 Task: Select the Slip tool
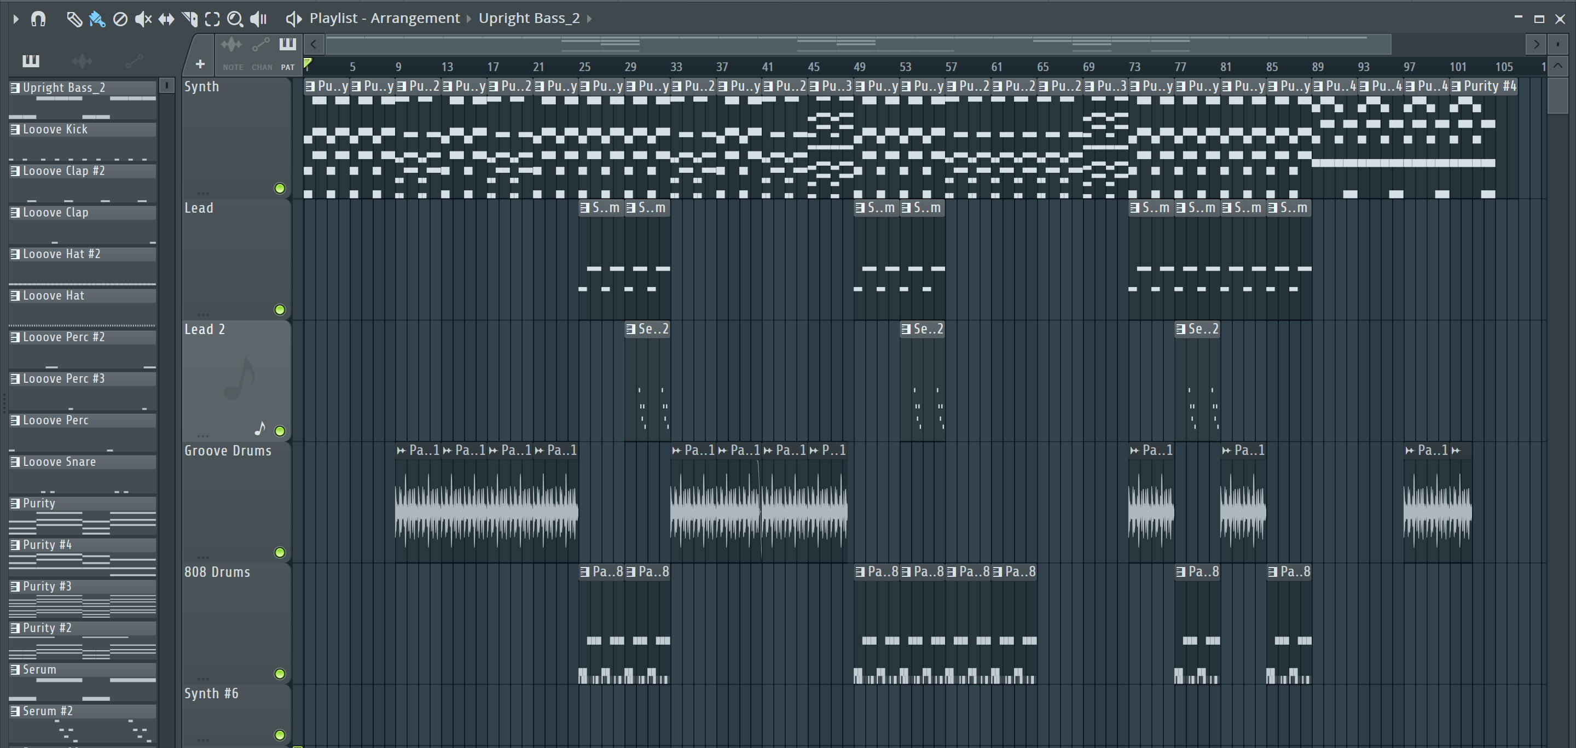click(166, 20)
